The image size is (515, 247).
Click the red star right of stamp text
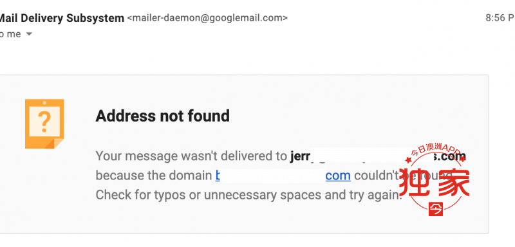462,159
